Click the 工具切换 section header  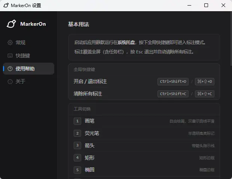pyautogui.click(x=82, y=109)
